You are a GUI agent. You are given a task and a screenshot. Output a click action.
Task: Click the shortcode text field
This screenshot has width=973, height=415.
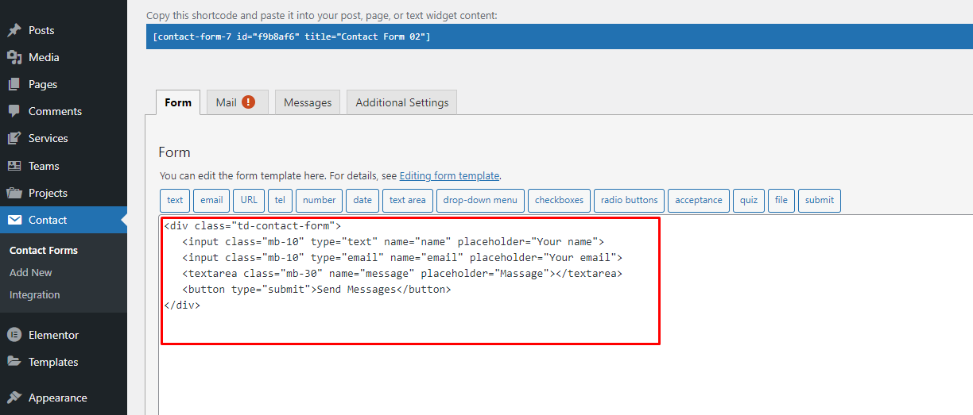click(x=556, y=37)
